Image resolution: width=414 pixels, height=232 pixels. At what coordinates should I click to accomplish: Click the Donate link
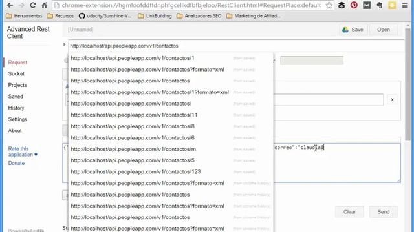tap(16, 163)
